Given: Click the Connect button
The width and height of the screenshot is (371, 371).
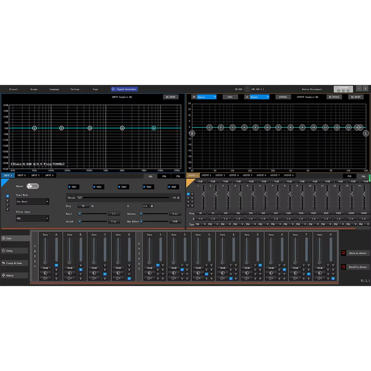Looking at the screenshot, I should [x=343, y=89].
